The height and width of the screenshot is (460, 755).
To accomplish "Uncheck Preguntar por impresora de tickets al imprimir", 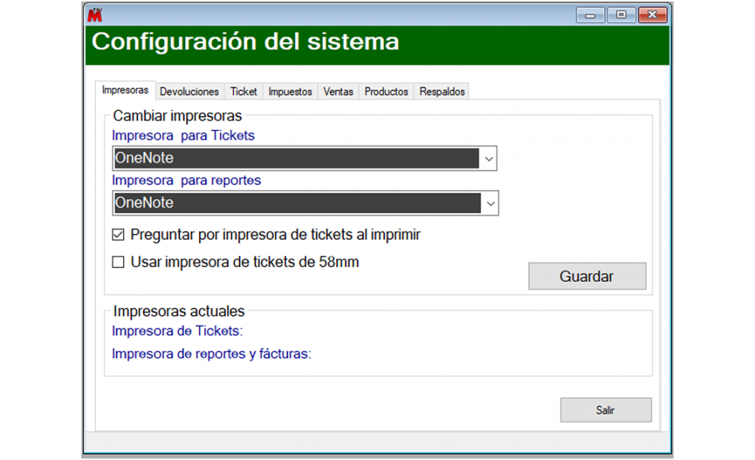I will 118,235.
